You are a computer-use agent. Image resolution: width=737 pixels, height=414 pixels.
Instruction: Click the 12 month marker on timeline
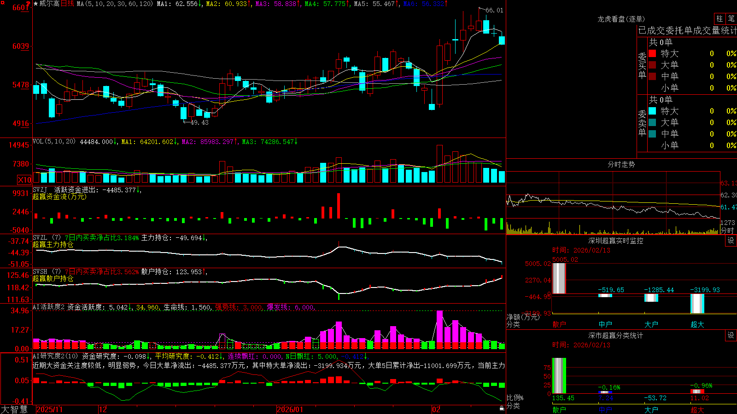pos(103,409)
